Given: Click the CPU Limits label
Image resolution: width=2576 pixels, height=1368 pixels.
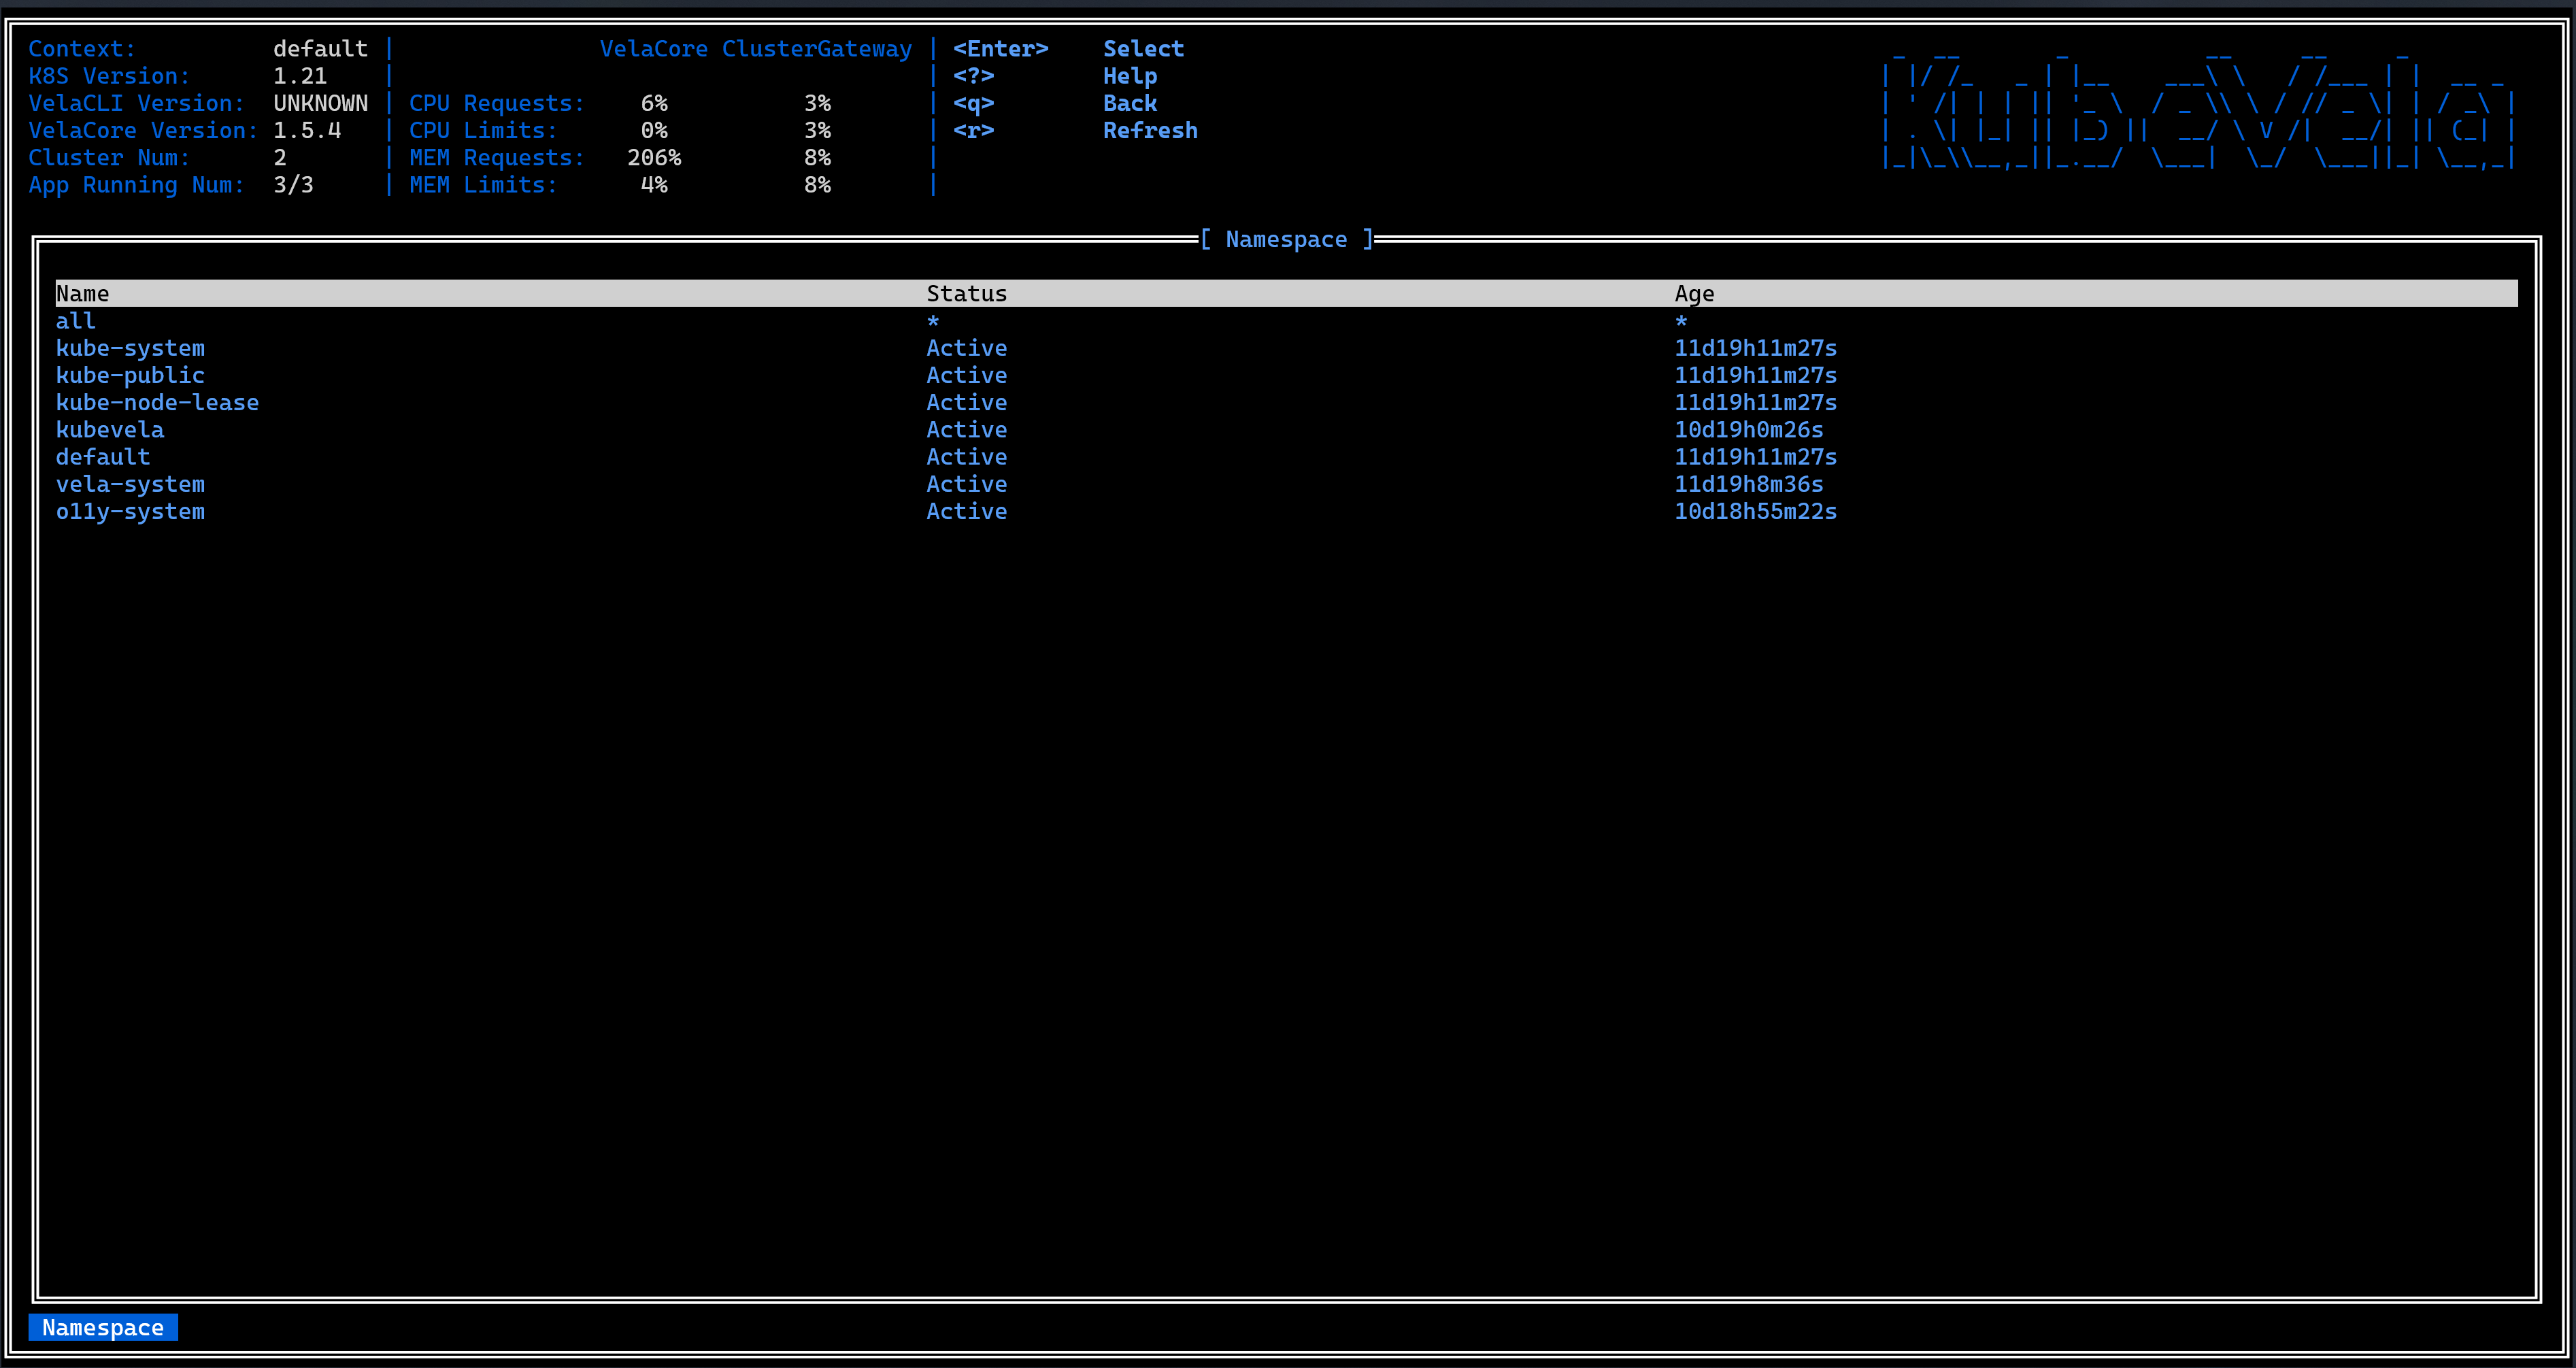Looking at the screenshot, I should tap(483, 130).
